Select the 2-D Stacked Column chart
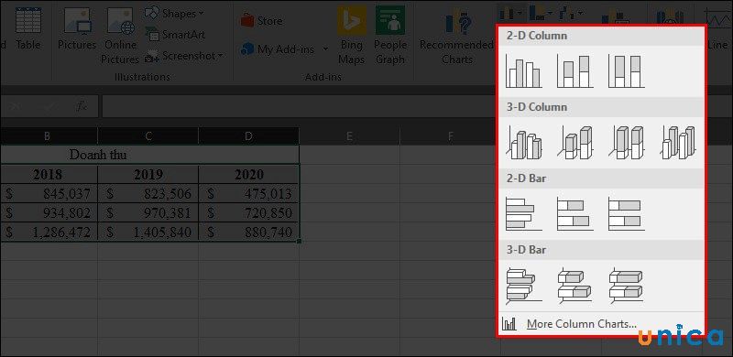 575,71
